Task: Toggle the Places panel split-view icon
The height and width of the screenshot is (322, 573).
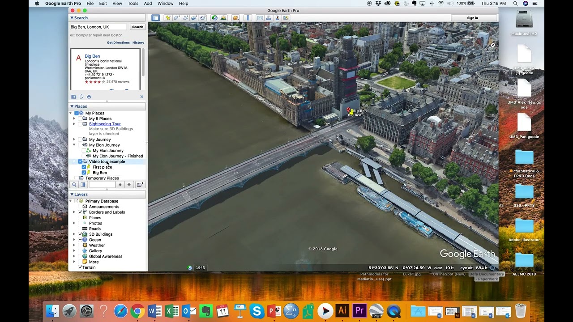Action: click(83, 185)
